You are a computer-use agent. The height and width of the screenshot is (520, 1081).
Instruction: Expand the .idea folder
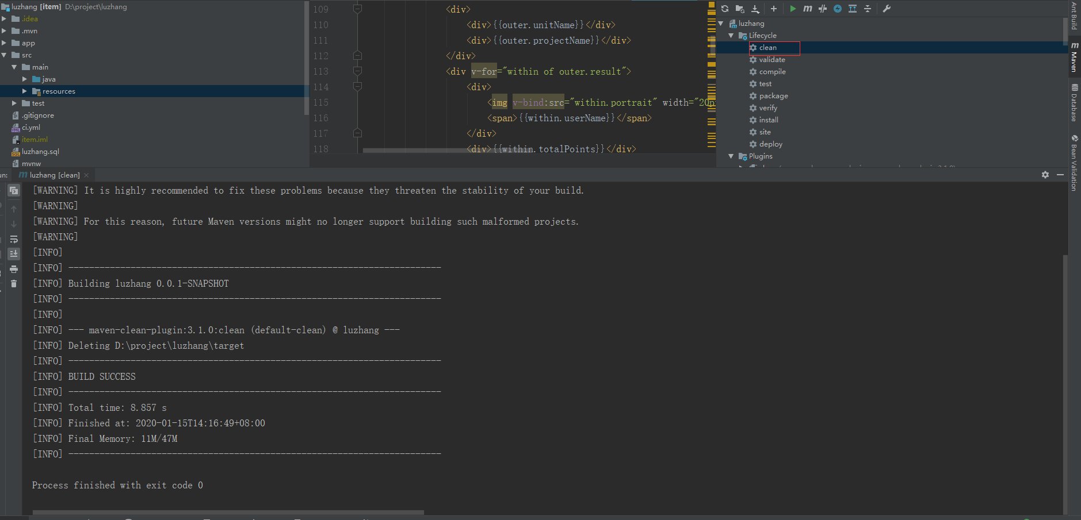coord(5,19)
